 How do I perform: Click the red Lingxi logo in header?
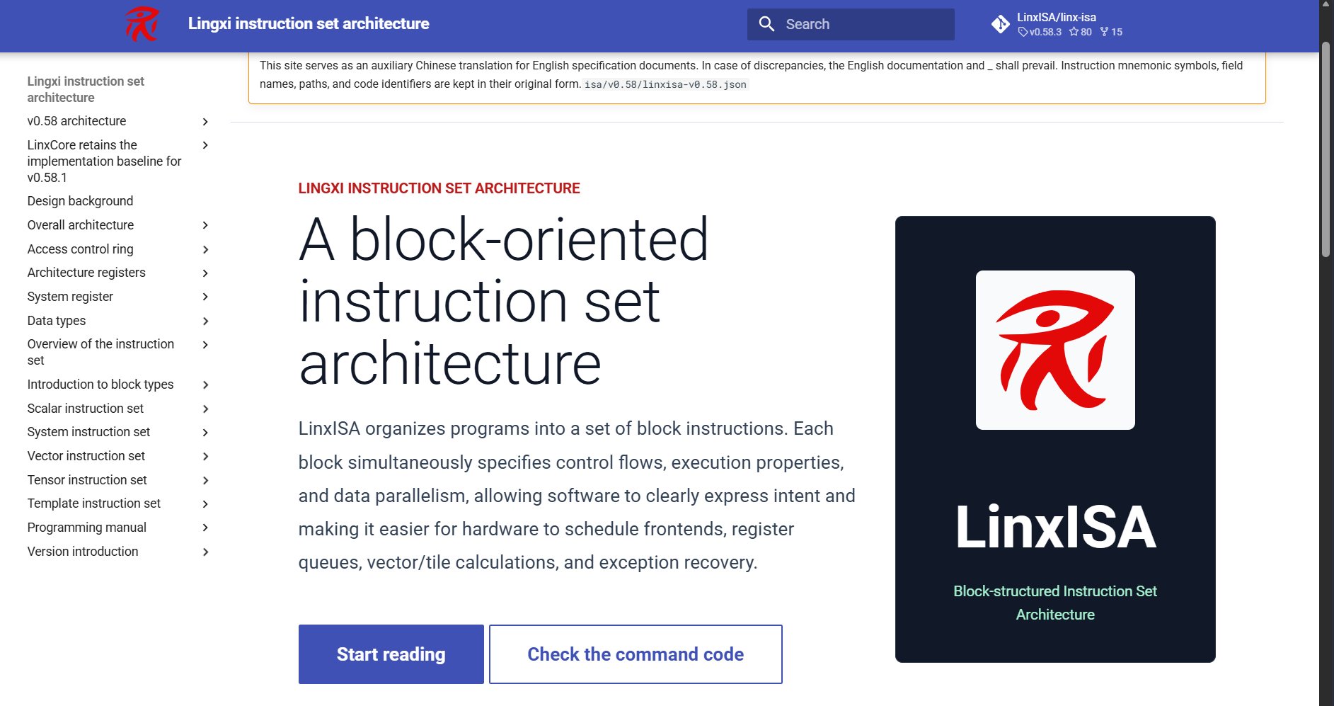click(142, 24)
